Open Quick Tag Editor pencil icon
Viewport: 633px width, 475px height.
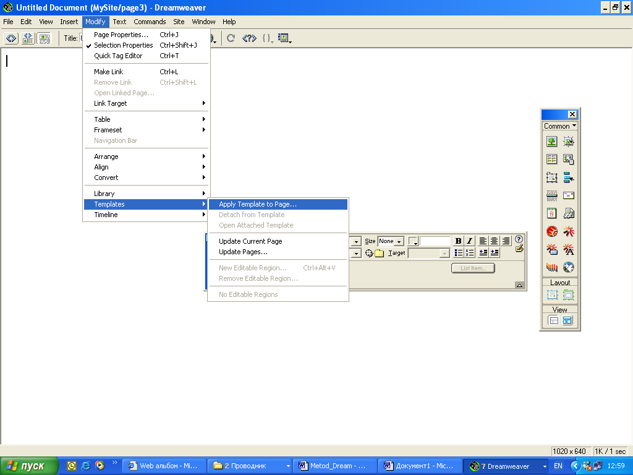tap(519, 249)
